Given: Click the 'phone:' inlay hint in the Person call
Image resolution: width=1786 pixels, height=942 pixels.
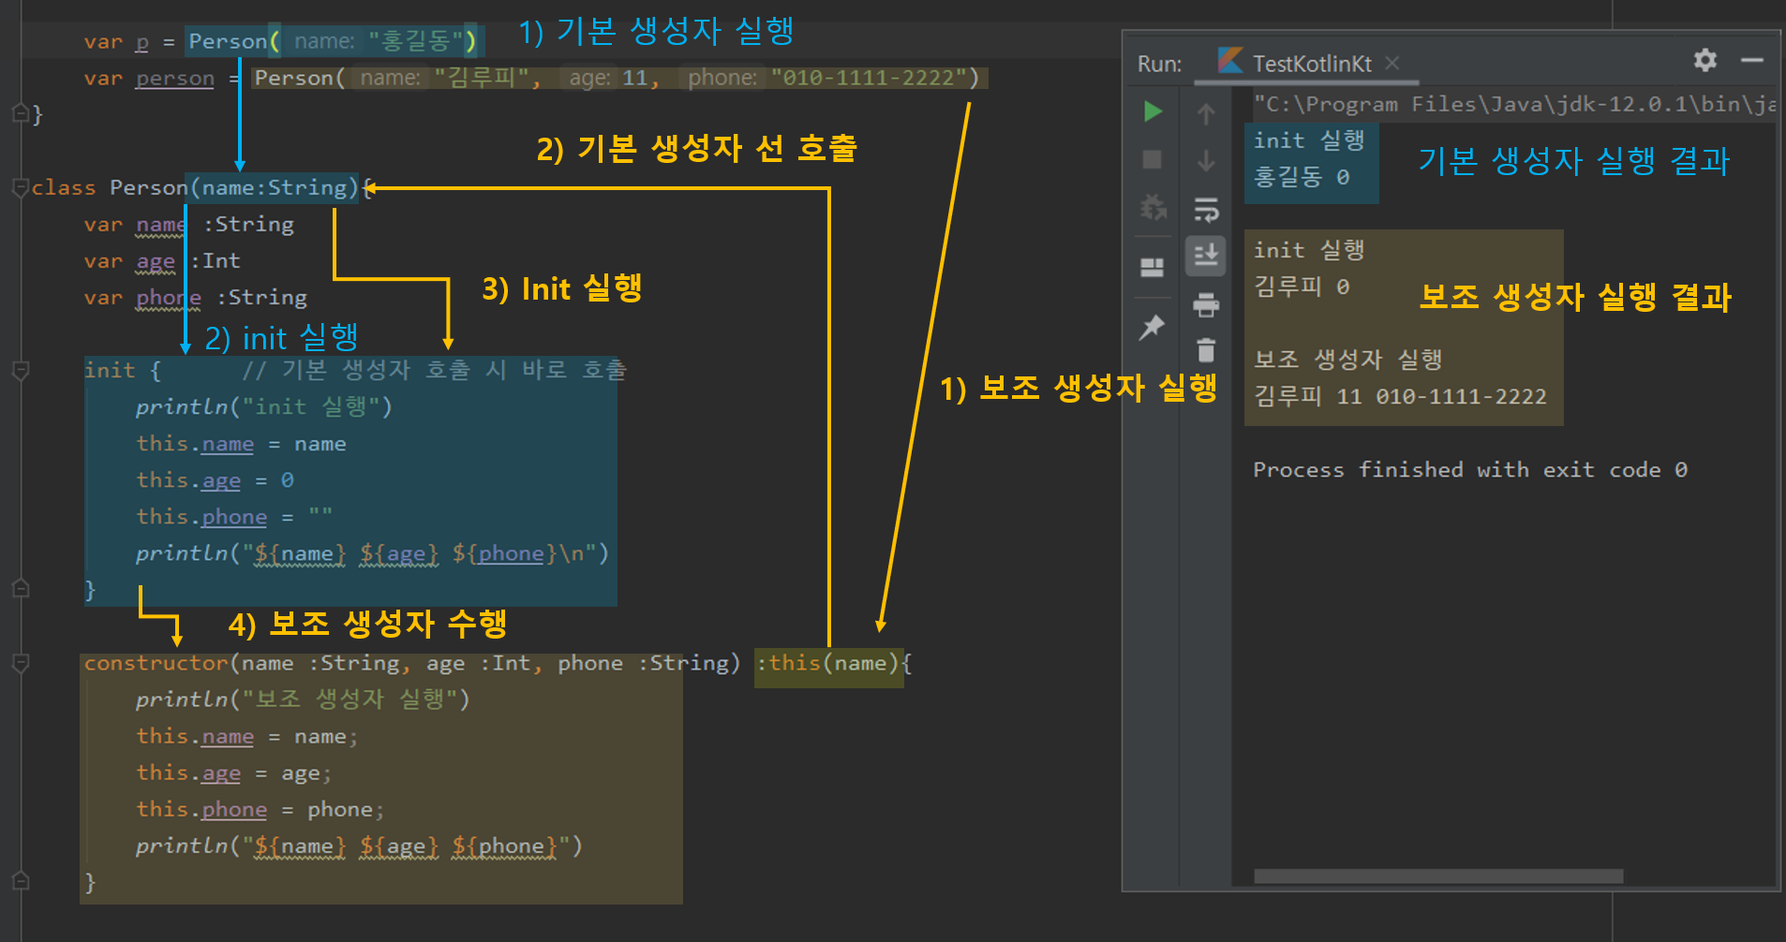Looking at the screenshot, I should 722,79.
